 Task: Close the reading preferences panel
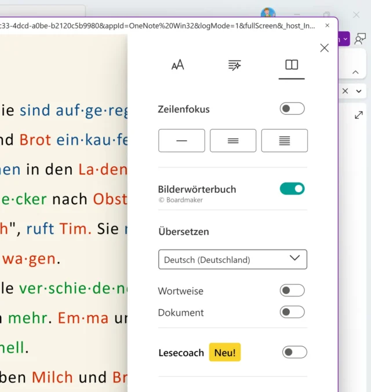pyautogui.click(x=325, y=48)
